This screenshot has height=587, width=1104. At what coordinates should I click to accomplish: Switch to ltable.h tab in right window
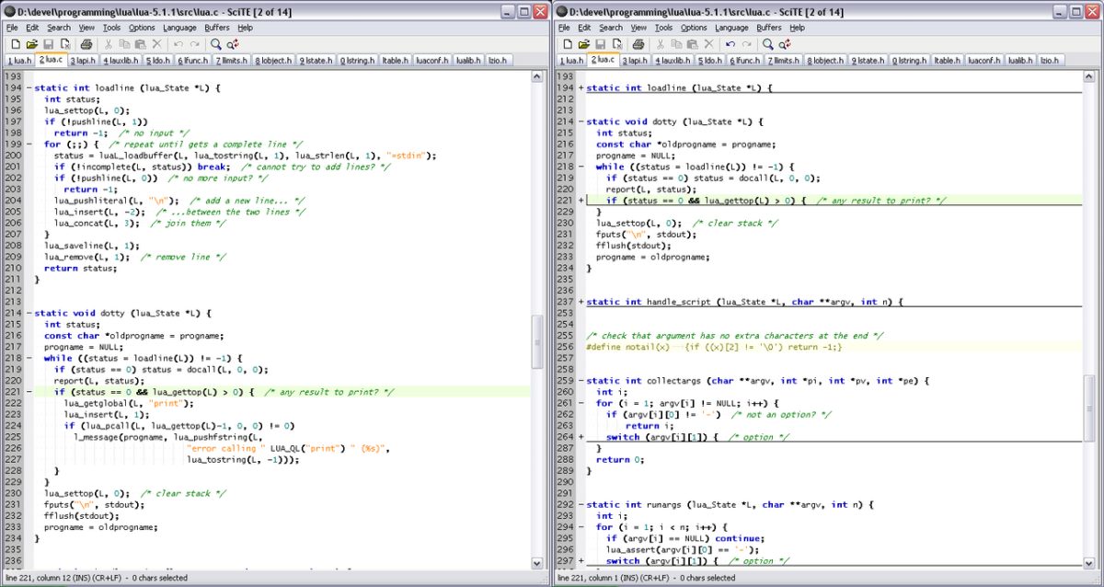click(x=948, y=61)
